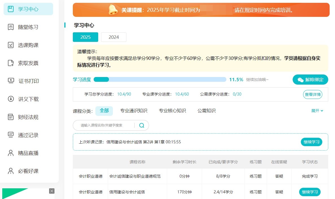
Task: Click the 学习进度 progress bar
Action: pyautogui.click(x=161, y=80)
